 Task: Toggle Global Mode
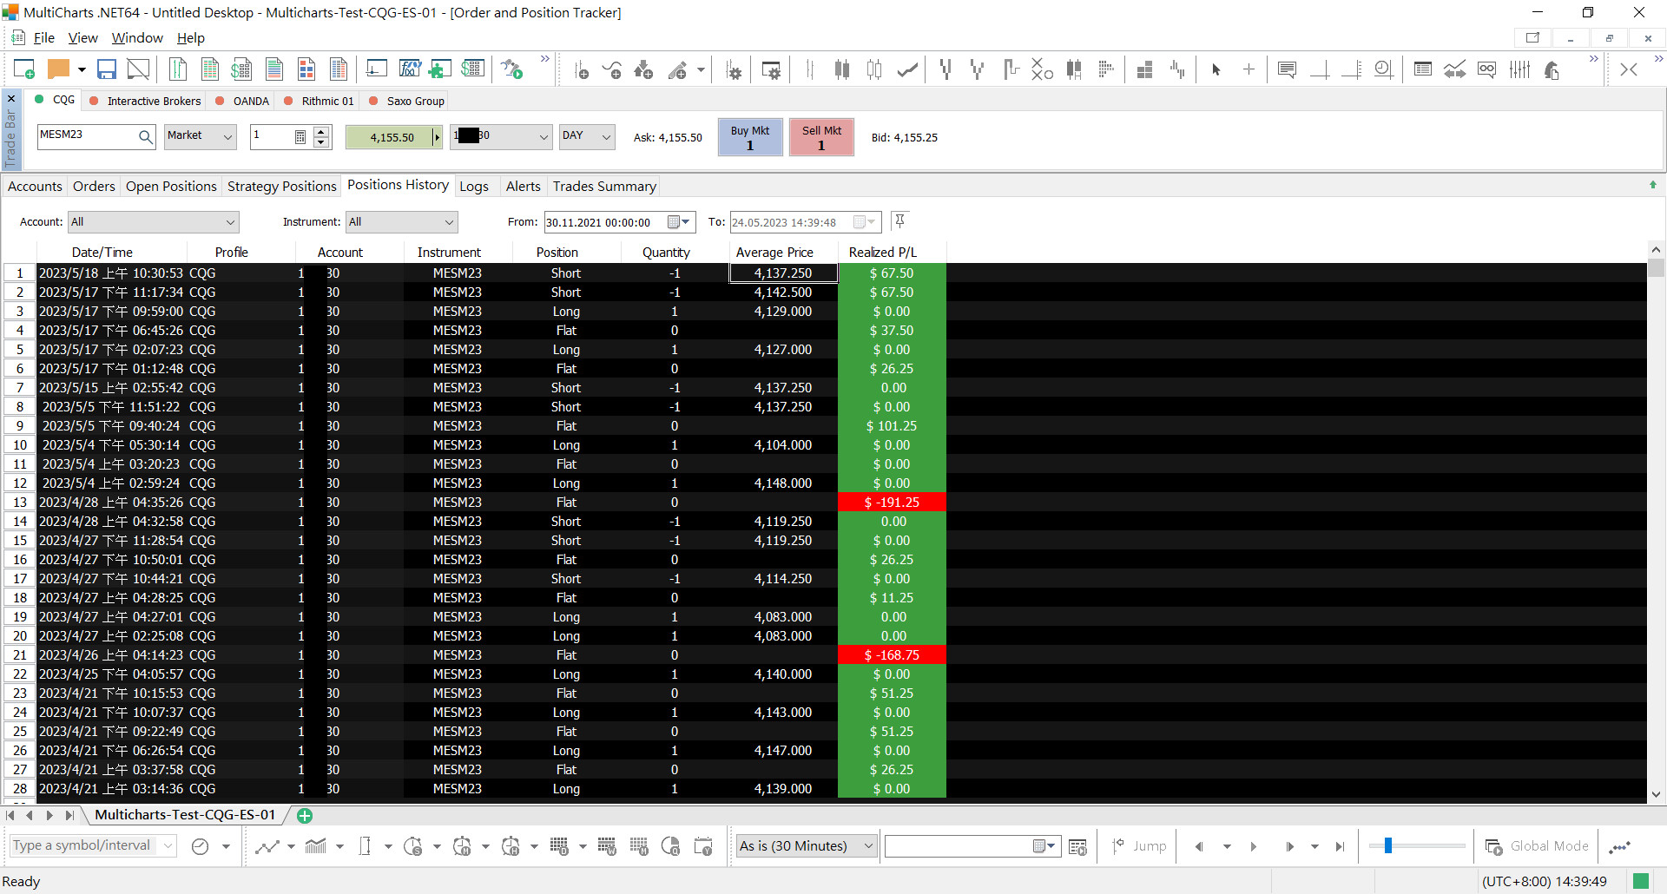[1537, 846]
